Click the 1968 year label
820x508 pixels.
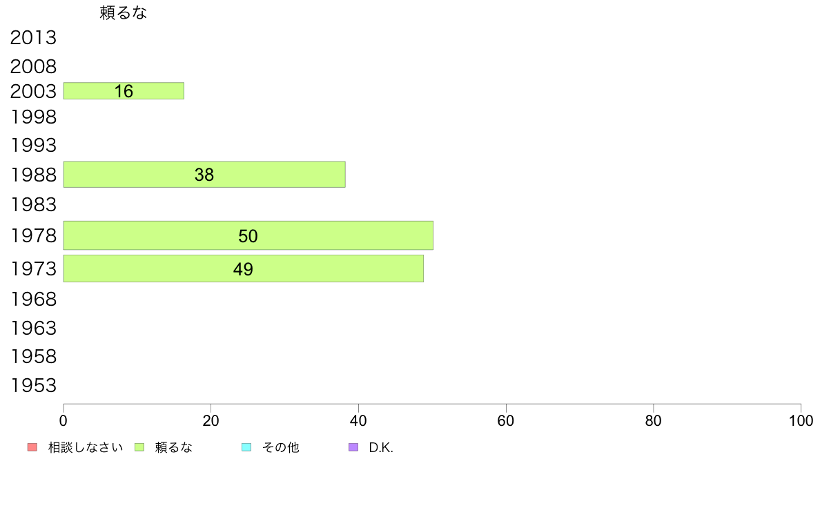pyautogui.click(x=33, y=300)
